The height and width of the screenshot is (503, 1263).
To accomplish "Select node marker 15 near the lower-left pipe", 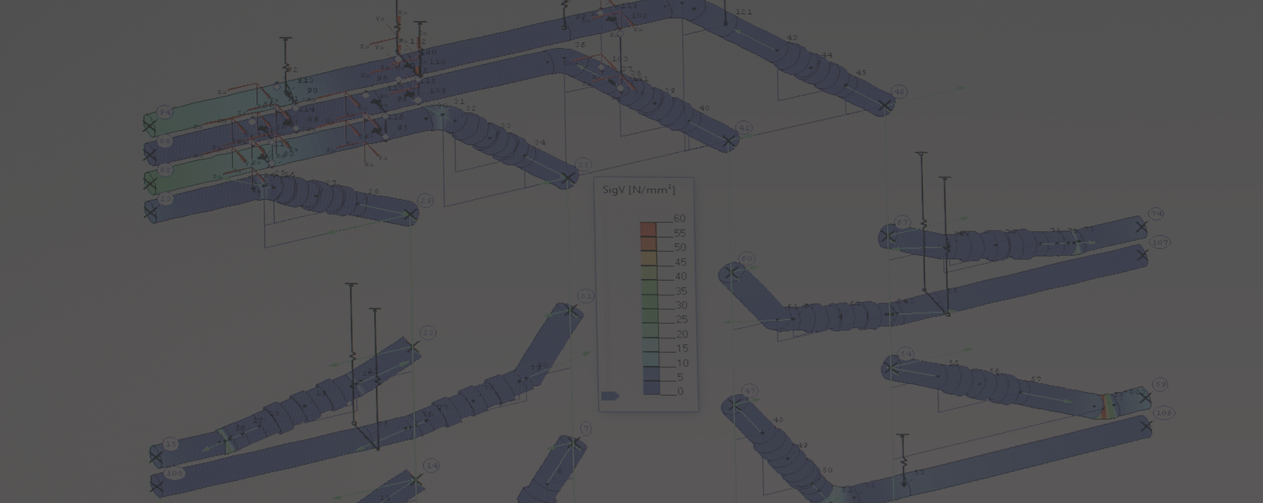I will pyautogui.click(x=172, y=443).
